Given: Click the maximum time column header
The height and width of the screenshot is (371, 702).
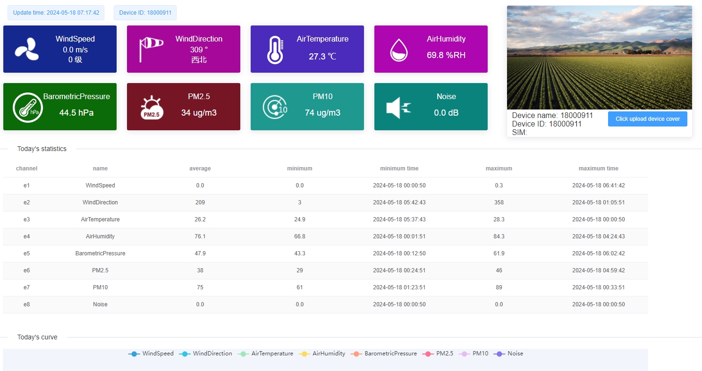Looking at the screenshot, I should pyautogui.click(x=598, y=169).
